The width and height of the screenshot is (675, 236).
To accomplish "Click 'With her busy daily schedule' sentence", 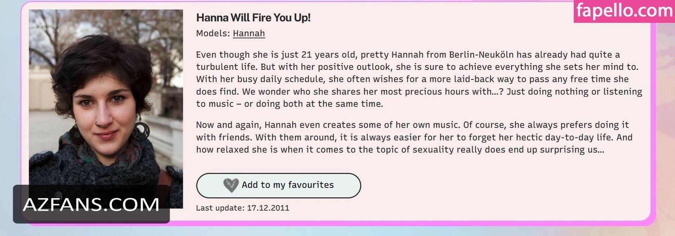I will tap(269, 79).
